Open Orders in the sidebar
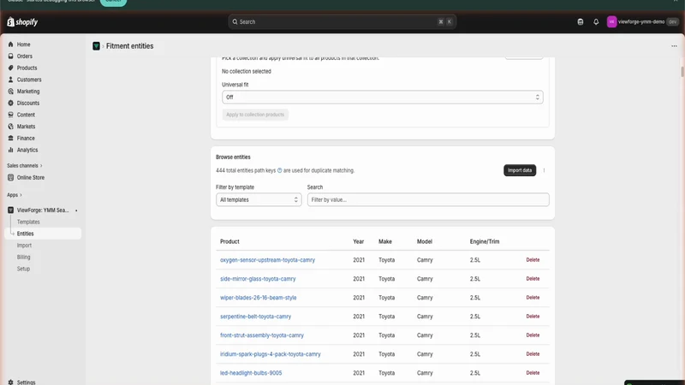This screenshot has height=385, width=685. [25, 56]
